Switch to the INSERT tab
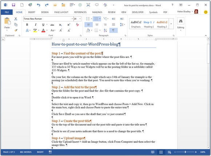Image resolution: width=211 pixels, height=156 pixels. point(32,12)
